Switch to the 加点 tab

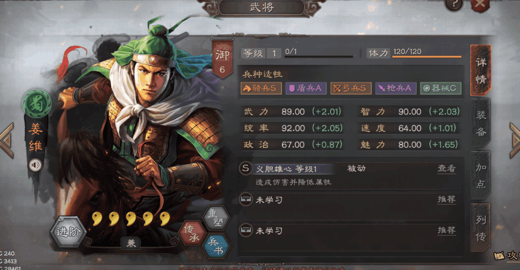click(x=481, y=175)
